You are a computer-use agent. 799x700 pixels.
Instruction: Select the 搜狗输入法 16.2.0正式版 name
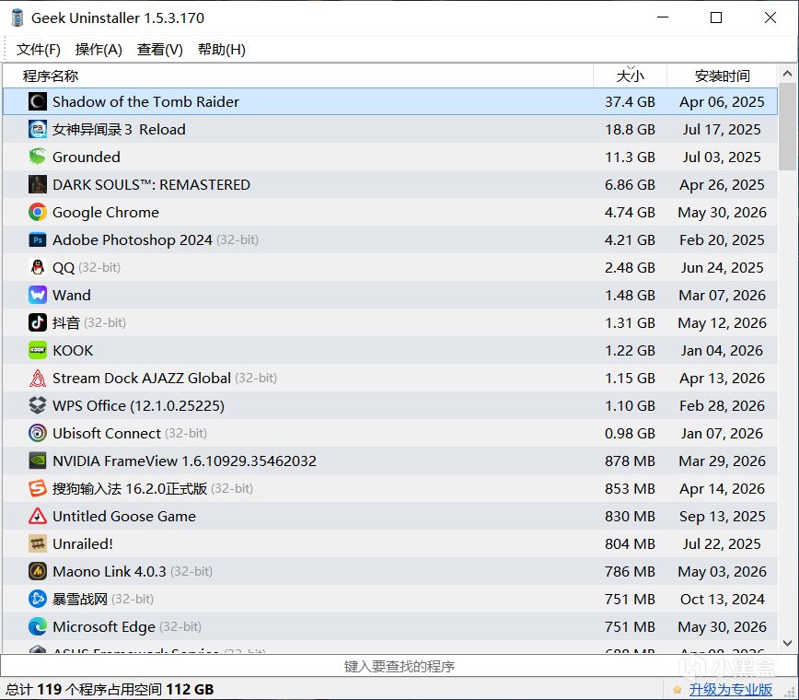click(130, 488)
